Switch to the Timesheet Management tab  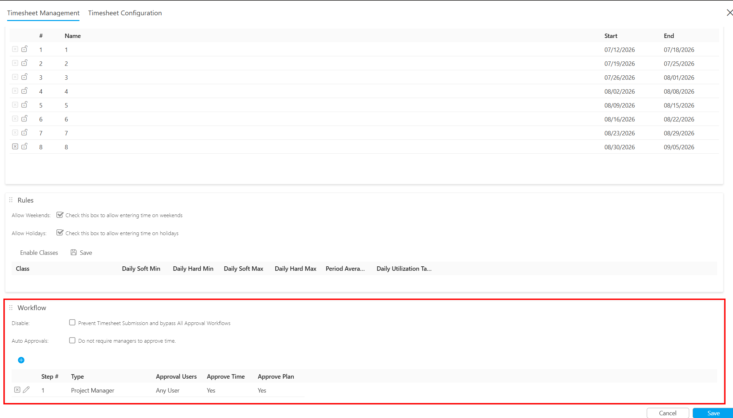click(43, 13)
